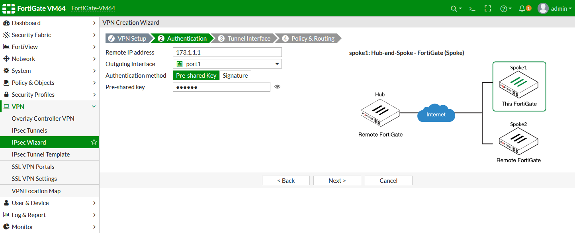This screenshot has height=233, width=575.
Task: Click the Remote IP address field
Action: tap(227, 52)
